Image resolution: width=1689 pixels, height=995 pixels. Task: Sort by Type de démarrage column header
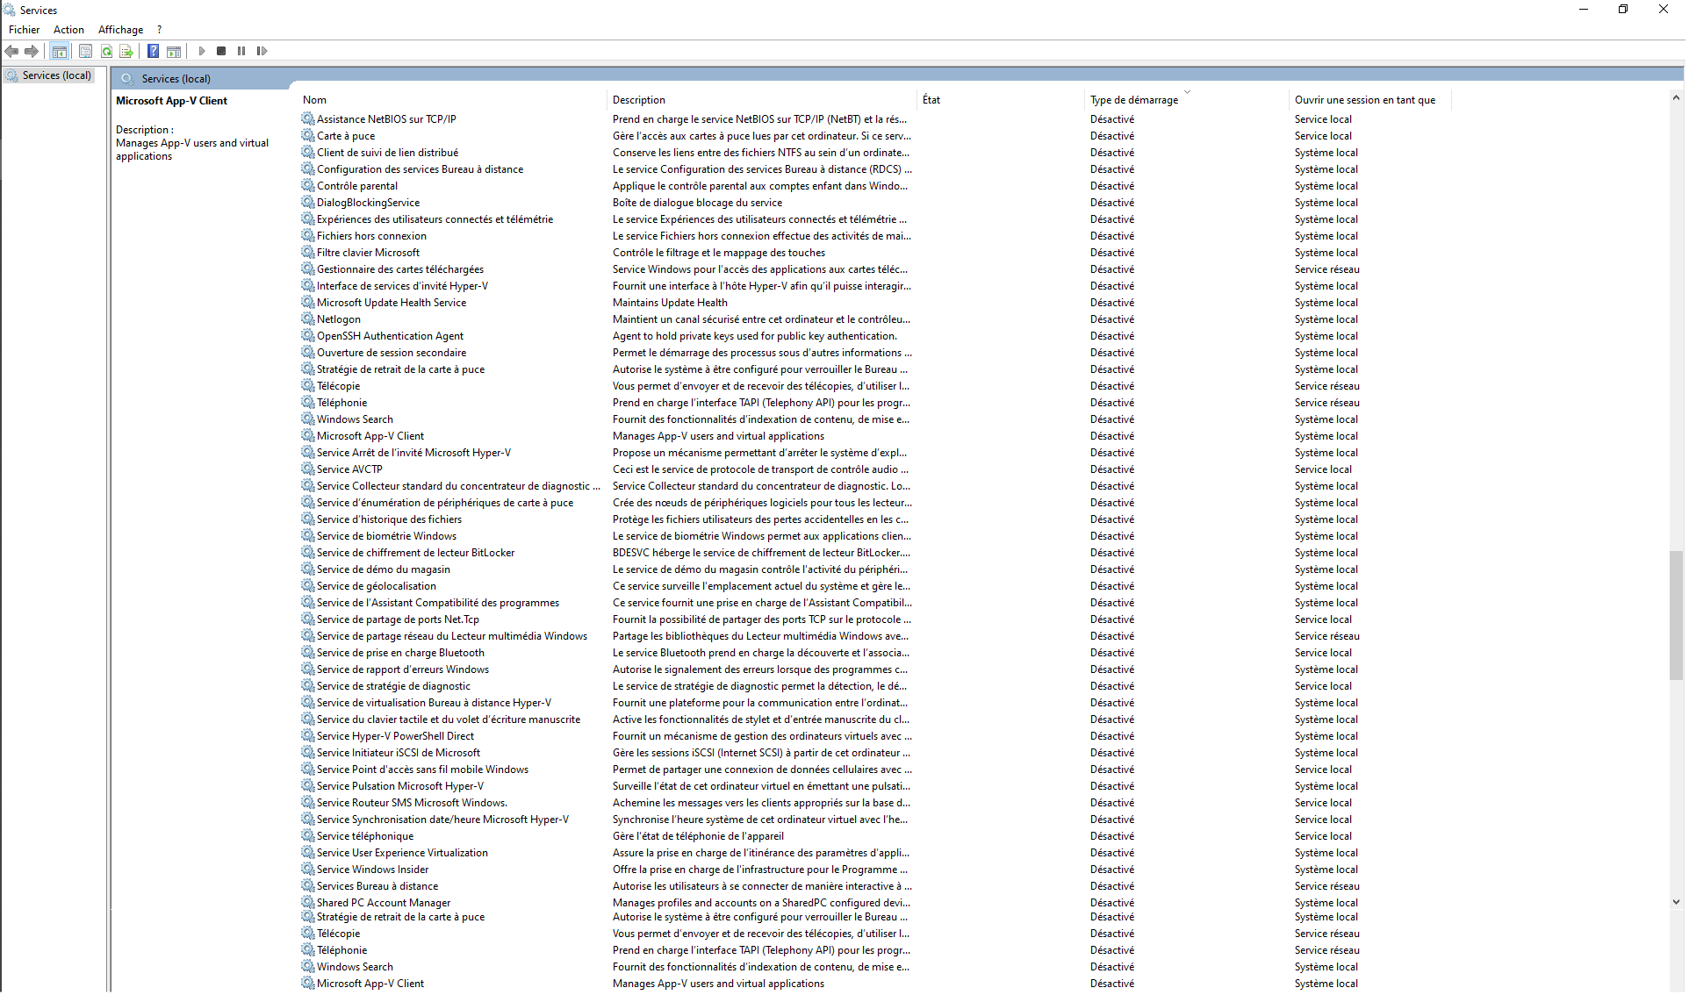(1188, 100)
